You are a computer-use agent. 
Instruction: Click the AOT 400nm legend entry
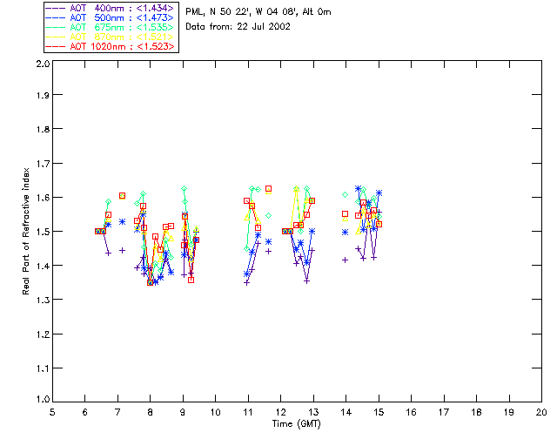click(110, 8)
